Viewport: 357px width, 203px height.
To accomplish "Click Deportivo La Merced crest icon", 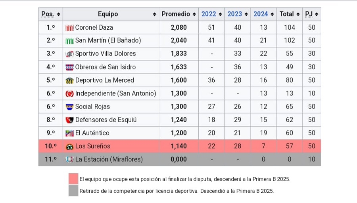I will (69, 80).
